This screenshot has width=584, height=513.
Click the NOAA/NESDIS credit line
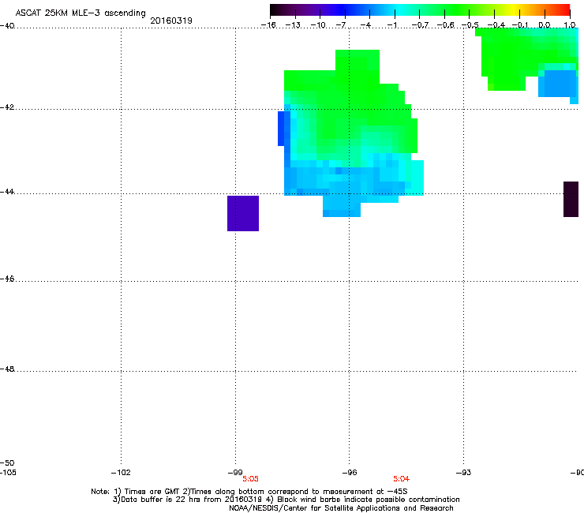(341, 508)
